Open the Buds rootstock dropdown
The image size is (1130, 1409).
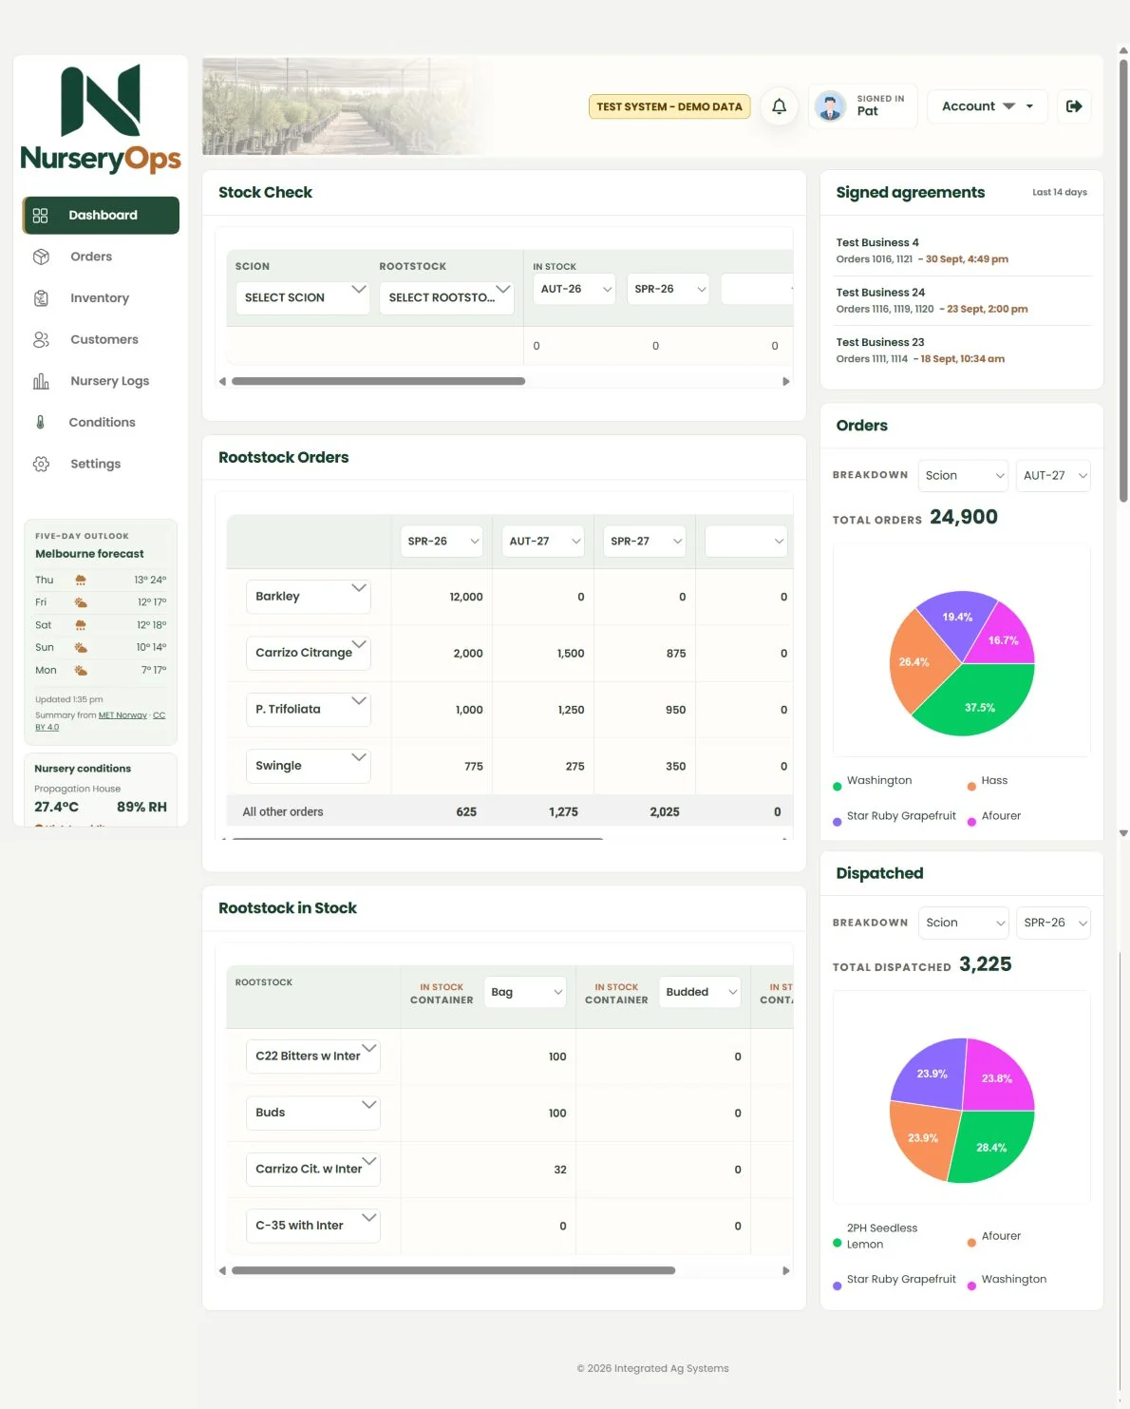click(313, 1113)
